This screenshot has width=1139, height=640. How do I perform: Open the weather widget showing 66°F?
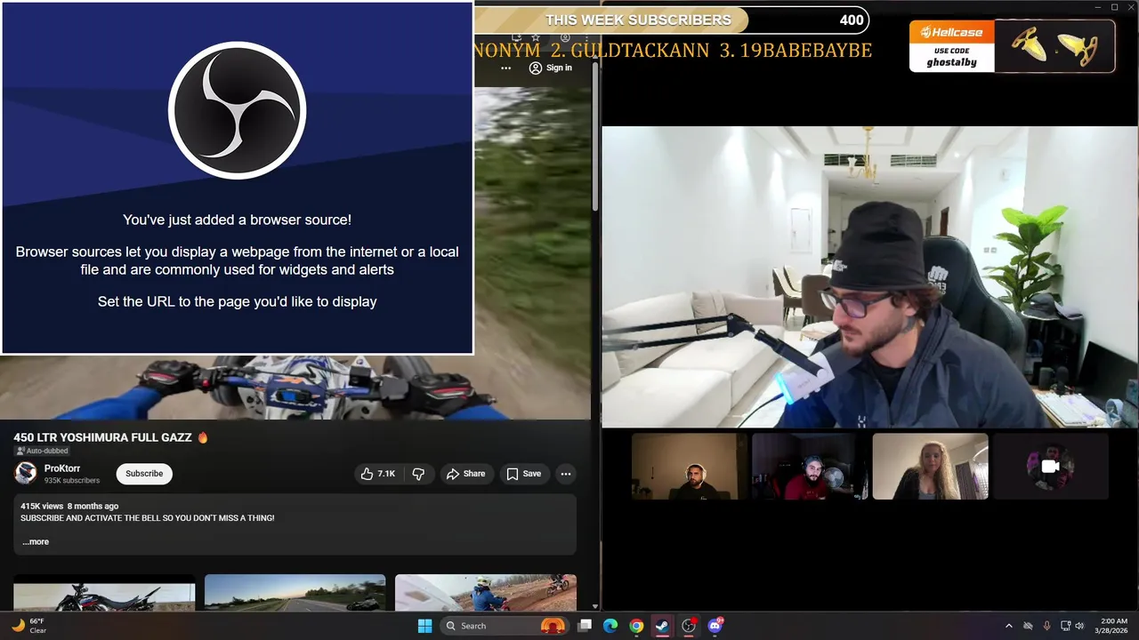click(28, 626)
